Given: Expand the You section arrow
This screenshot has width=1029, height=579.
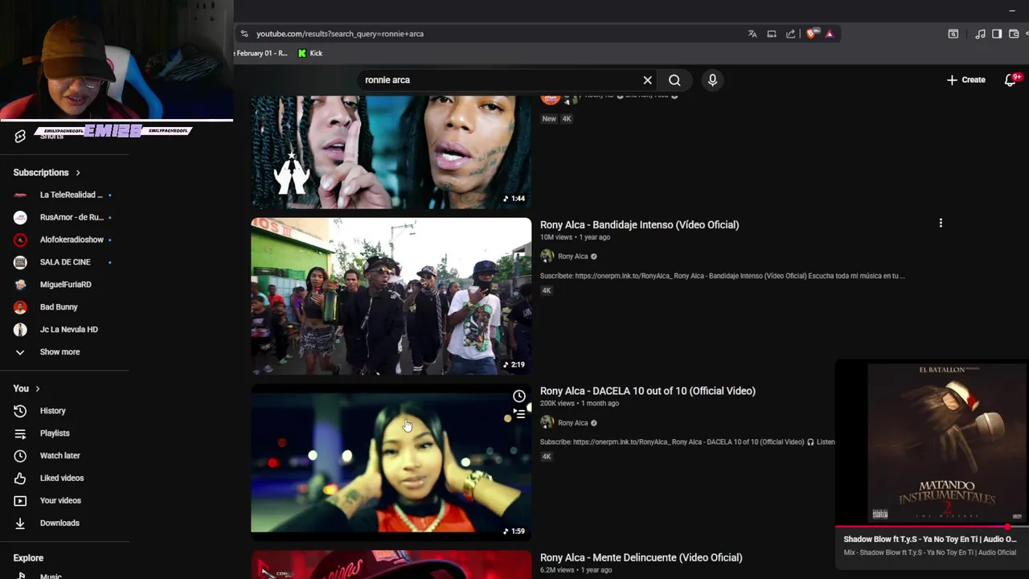Looking at the screenshot, I should (37, 388).
